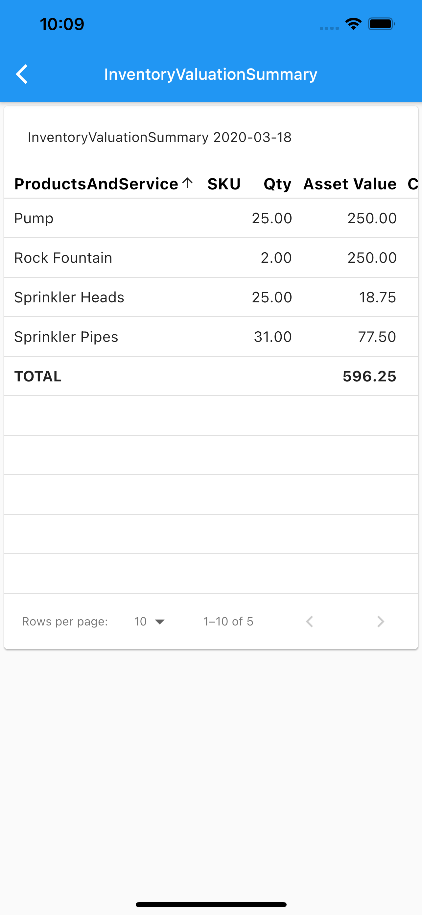Tap the Wi-Fi status icon
The image size is (422, 915).
[353, 24]
